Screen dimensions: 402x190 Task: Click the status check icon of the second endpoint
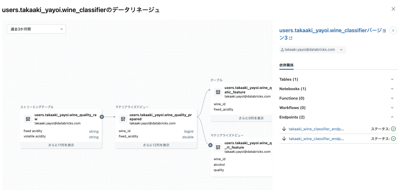(x=393, y=139)
